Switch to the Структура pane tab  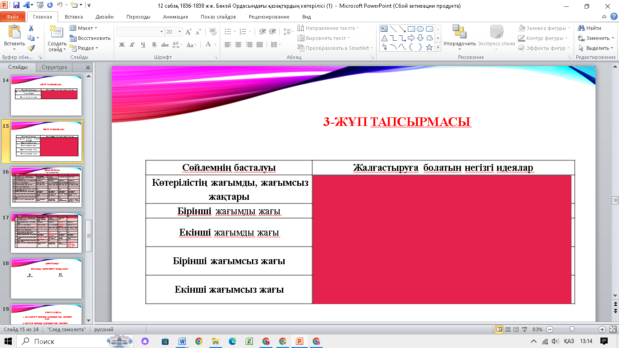[x=54, y=67]
